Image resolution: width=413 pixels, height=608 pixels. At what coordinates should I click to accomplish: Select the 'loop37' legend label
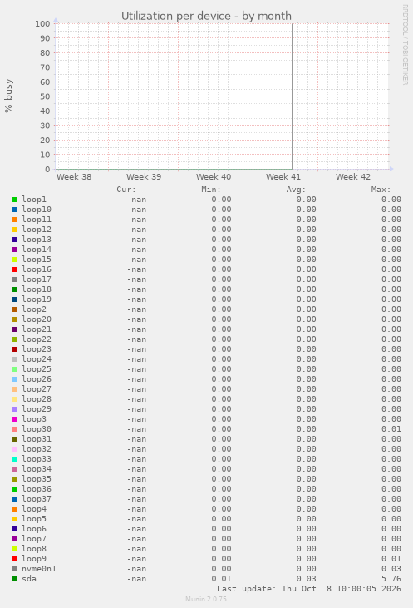click(37, 499)
